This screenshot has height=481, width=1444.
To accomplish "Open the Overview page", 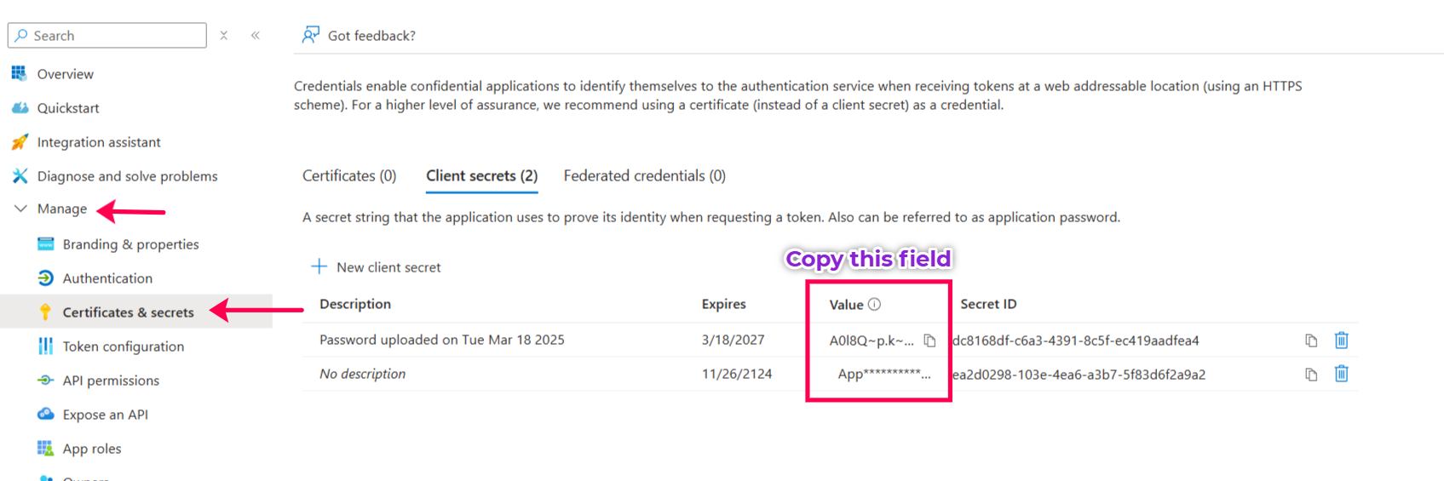I will 65,74.
